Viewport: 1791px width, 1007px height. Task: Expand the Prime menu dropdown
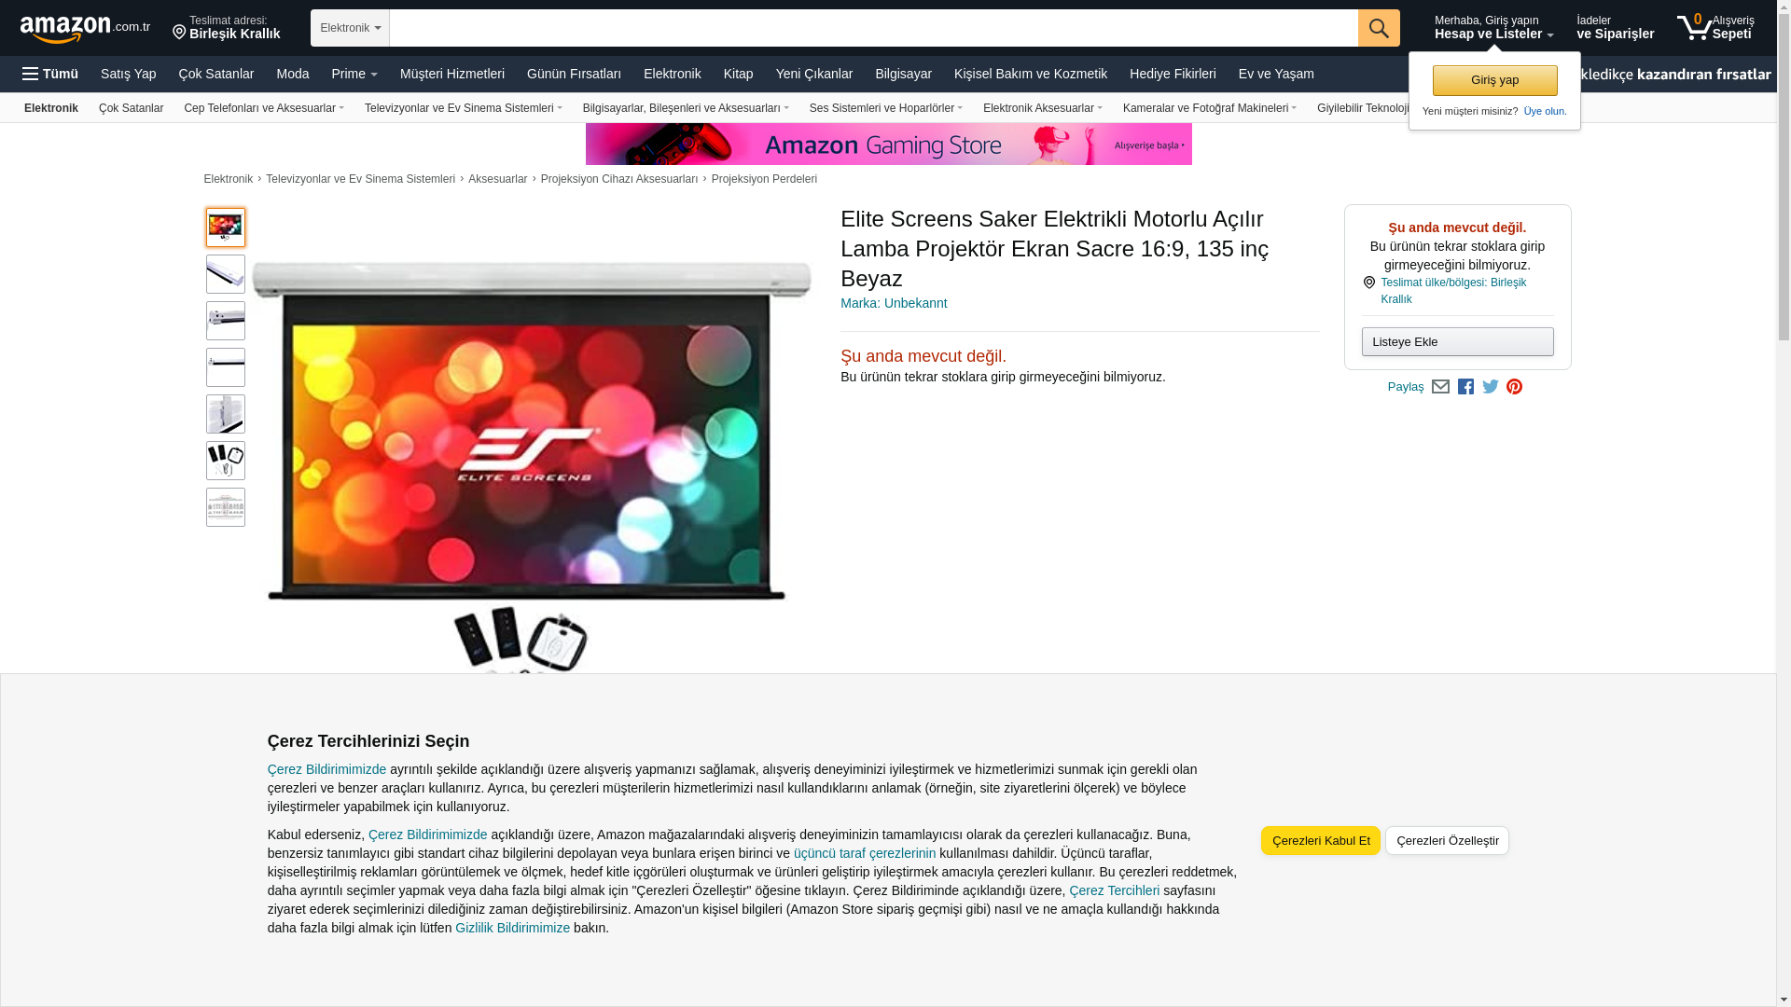(x=354, y=74)
